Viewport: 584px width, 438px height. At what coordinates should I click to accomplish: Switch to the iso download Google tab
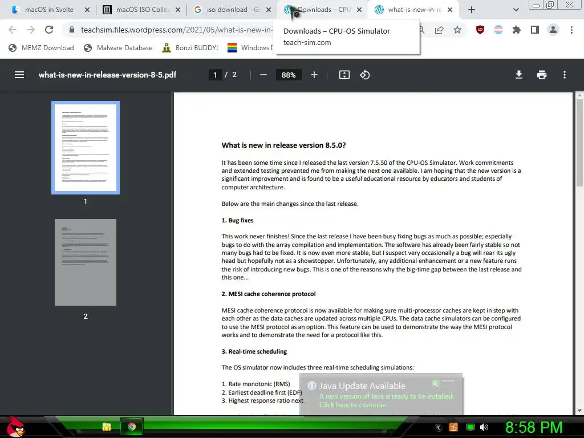(232, 10)
